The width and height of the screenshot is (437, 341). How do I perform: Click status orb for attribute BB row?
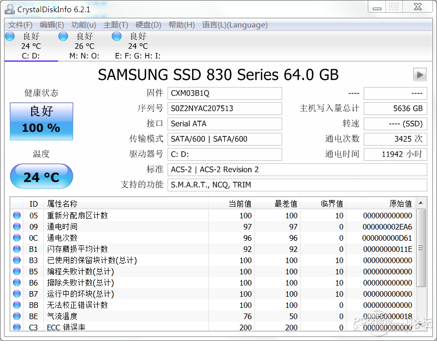pos(17,305)
